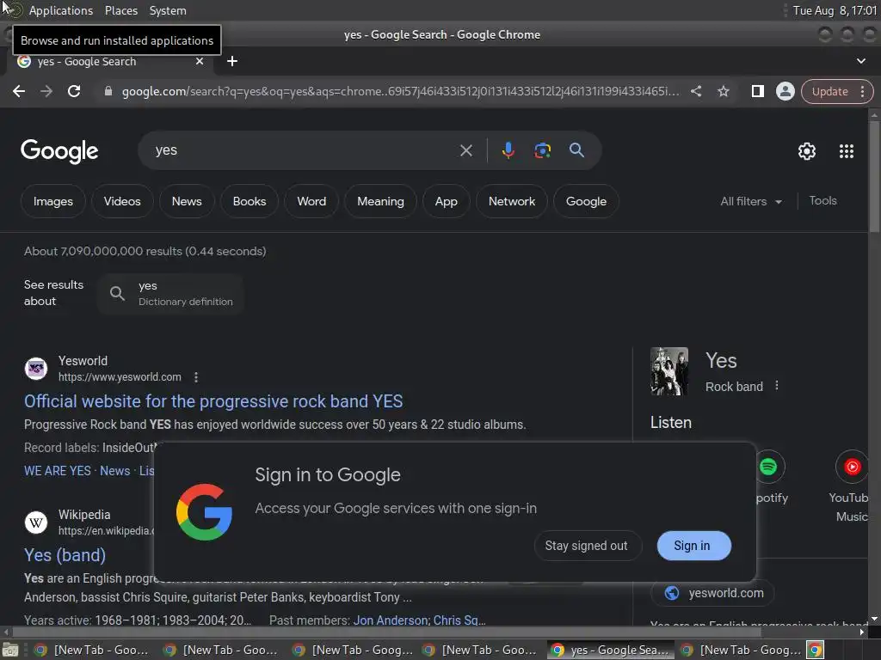Go back using the browser back arrow
The width and height of the screenshot is (881, 660).
click(19, 91)
